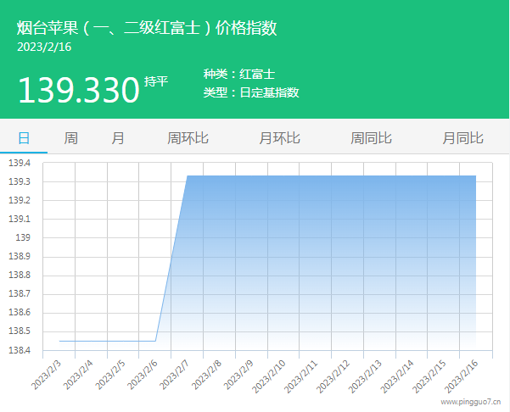Click the 2023/2/11 x-axis label

coord(301,376)
